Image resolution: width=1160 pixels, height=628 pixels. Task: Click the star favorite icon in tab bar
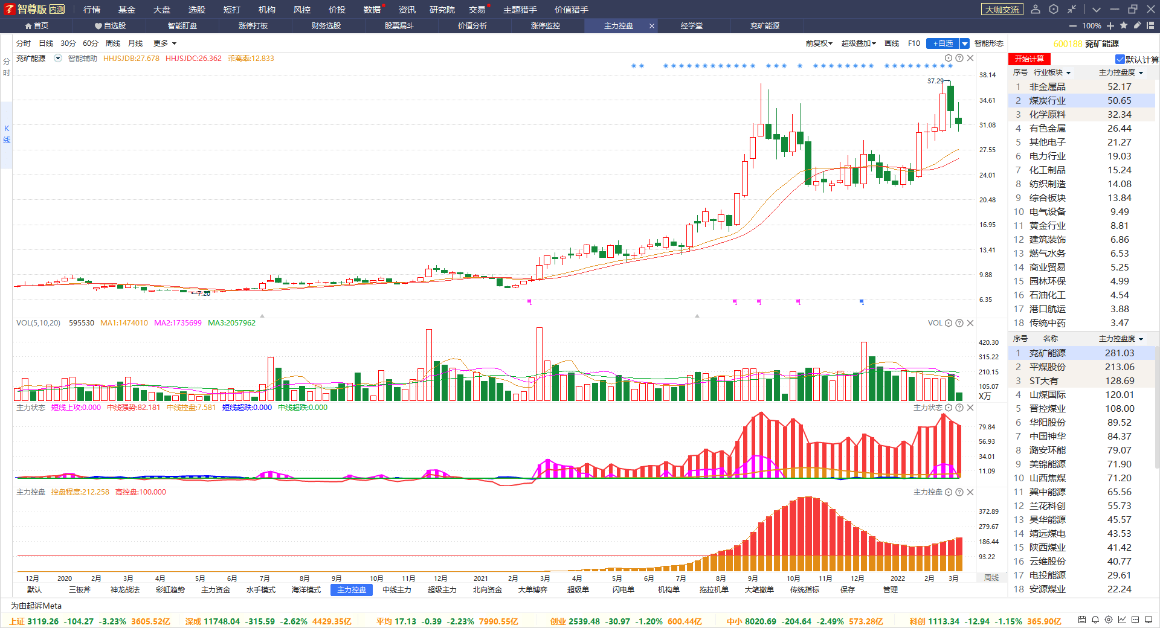click(x=1124, y=25)
